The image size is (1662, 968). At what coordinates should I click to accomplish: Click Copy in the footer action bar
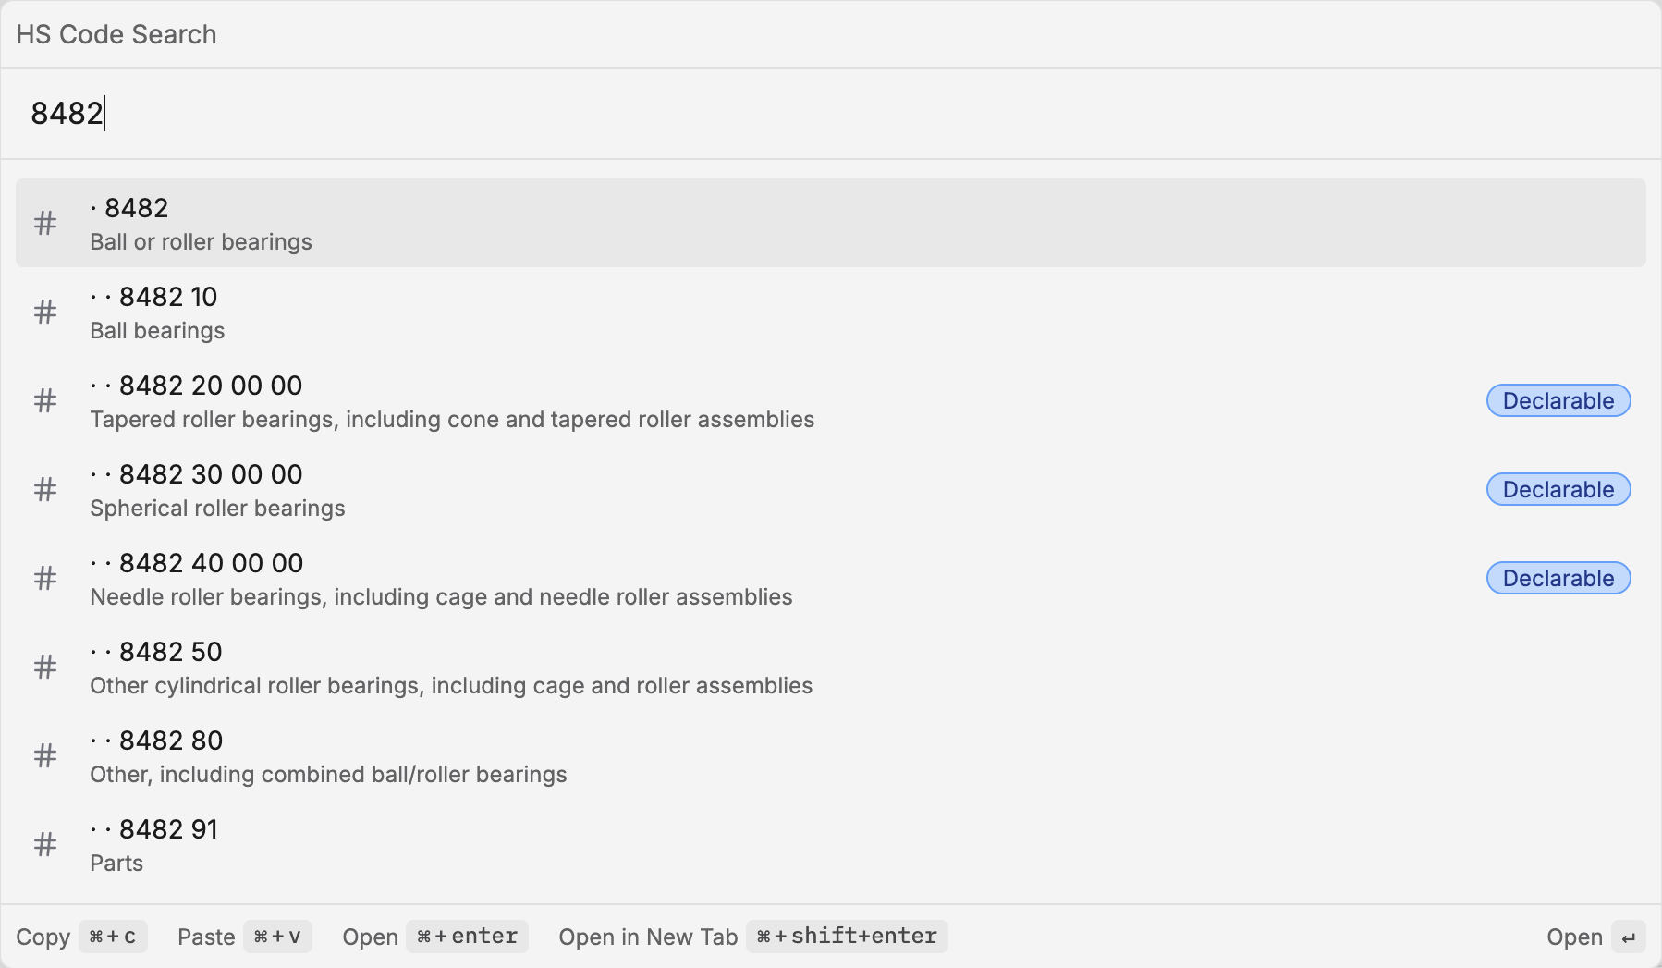43,937
